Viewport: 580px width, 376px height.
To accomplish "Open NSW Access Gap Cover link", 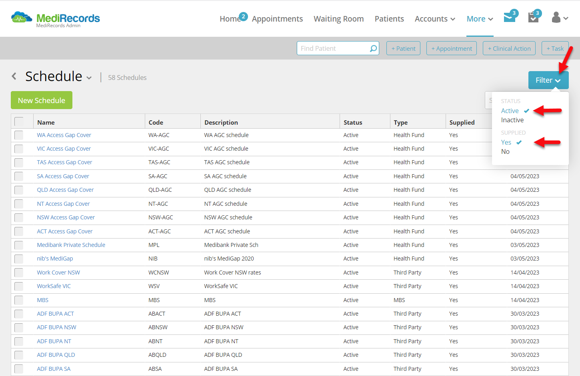I will point(66,217).
